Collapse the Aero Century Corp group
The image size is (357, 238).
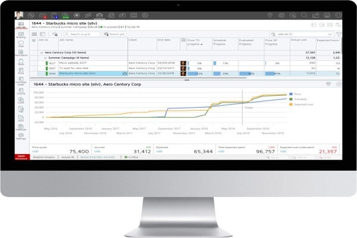[42, 52]
